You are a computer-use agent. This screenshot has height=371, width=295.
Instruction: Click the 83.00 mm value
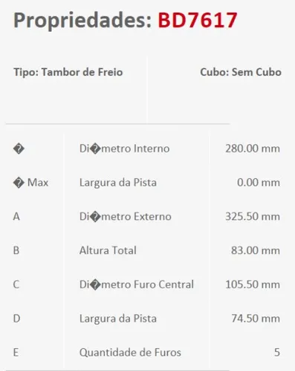tap(256, 251)
